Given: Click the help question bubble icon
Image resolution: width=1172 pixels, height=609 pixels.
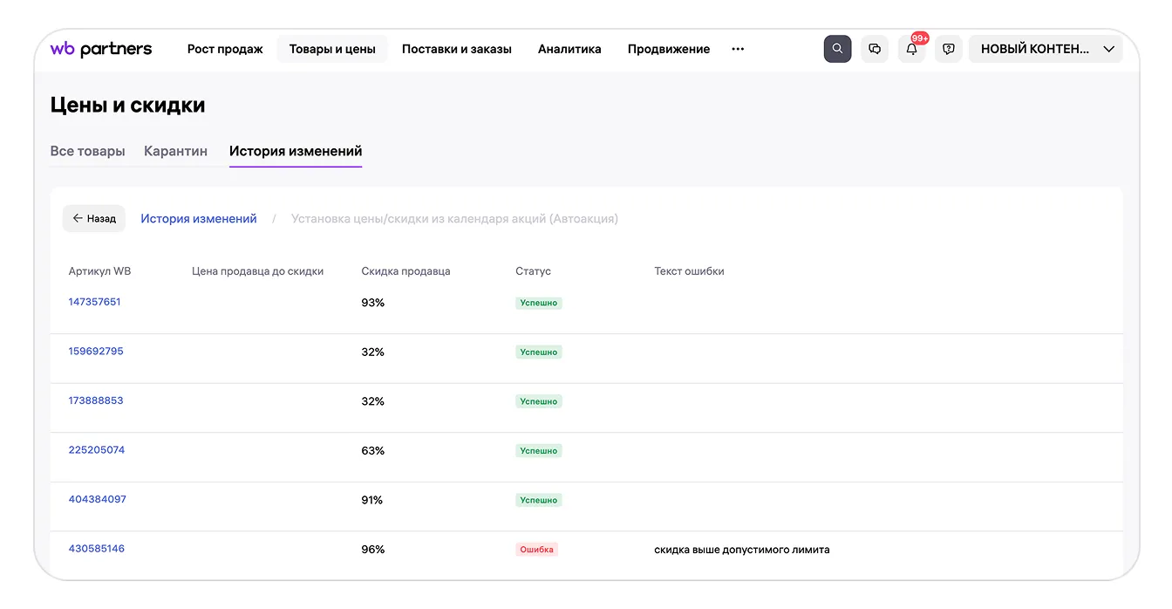Looking at the screenshot, I should coord(949,49).
